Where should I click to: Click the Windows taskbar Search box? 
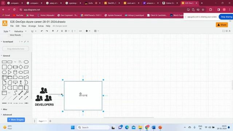point(93,127)
